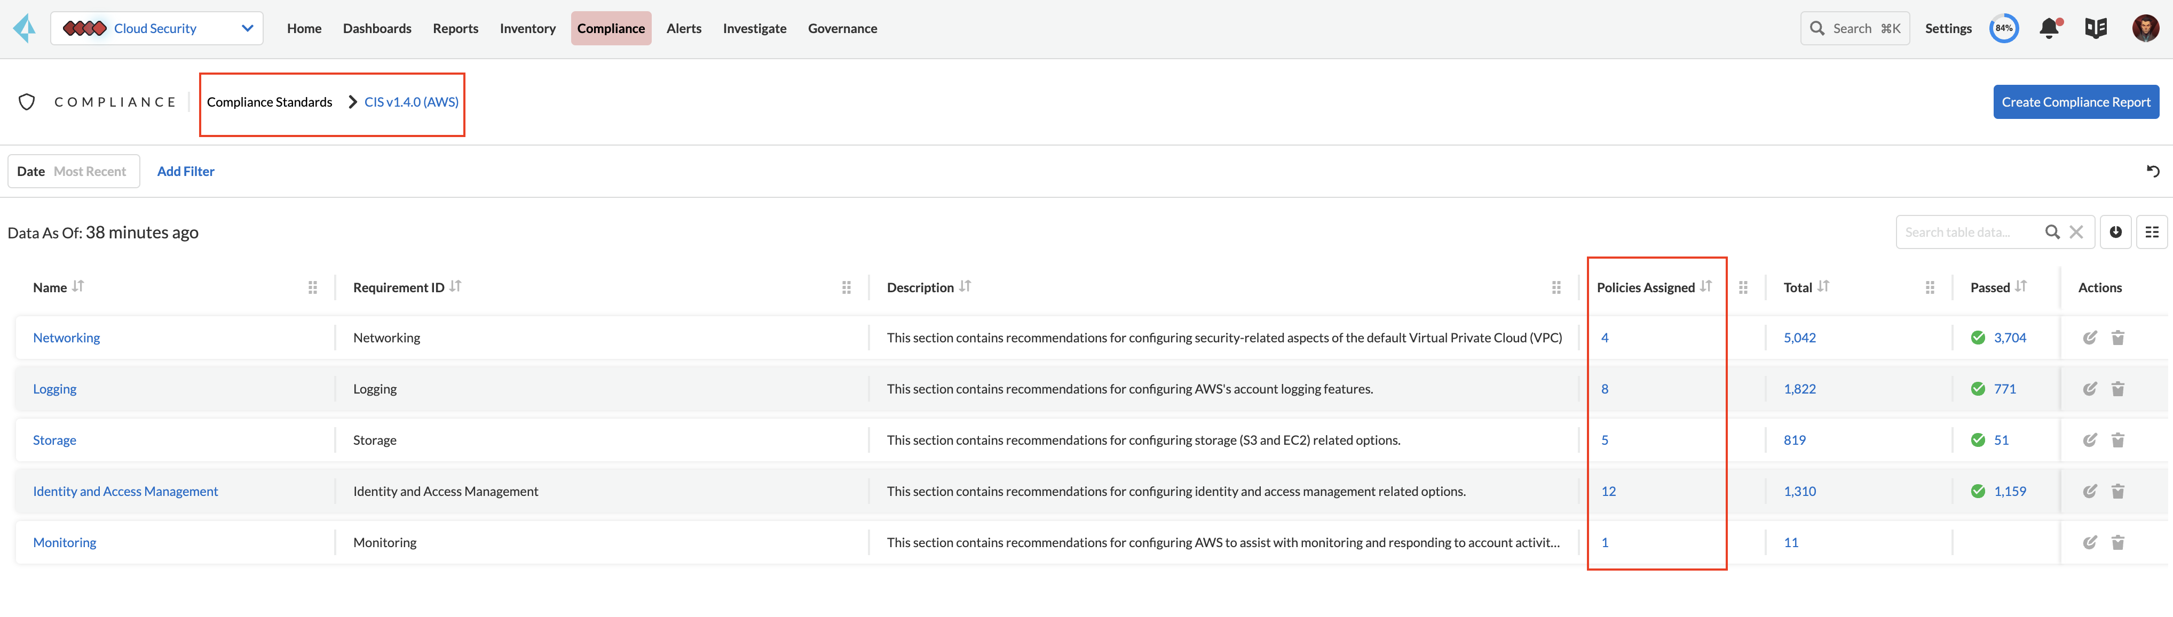The image size is (2173, 617).
Task: Click Create Compliance Report button
Action: point(2075,102)
